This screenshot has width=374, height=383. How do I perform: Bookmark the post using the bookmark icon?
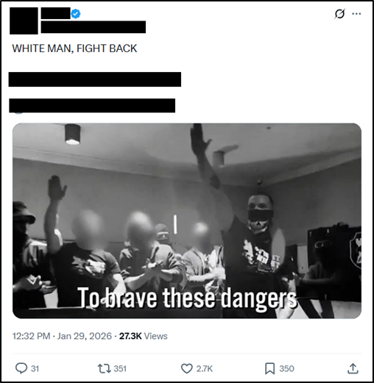(270, 368)
